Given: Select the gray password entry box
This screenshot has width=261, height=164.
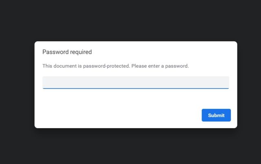Looking at the screenshot, I should pyautogui.click(x=135, y=82).
